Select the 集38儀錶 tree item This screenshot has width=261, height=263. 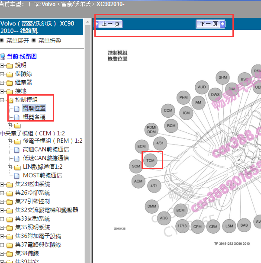pos(27,253)
